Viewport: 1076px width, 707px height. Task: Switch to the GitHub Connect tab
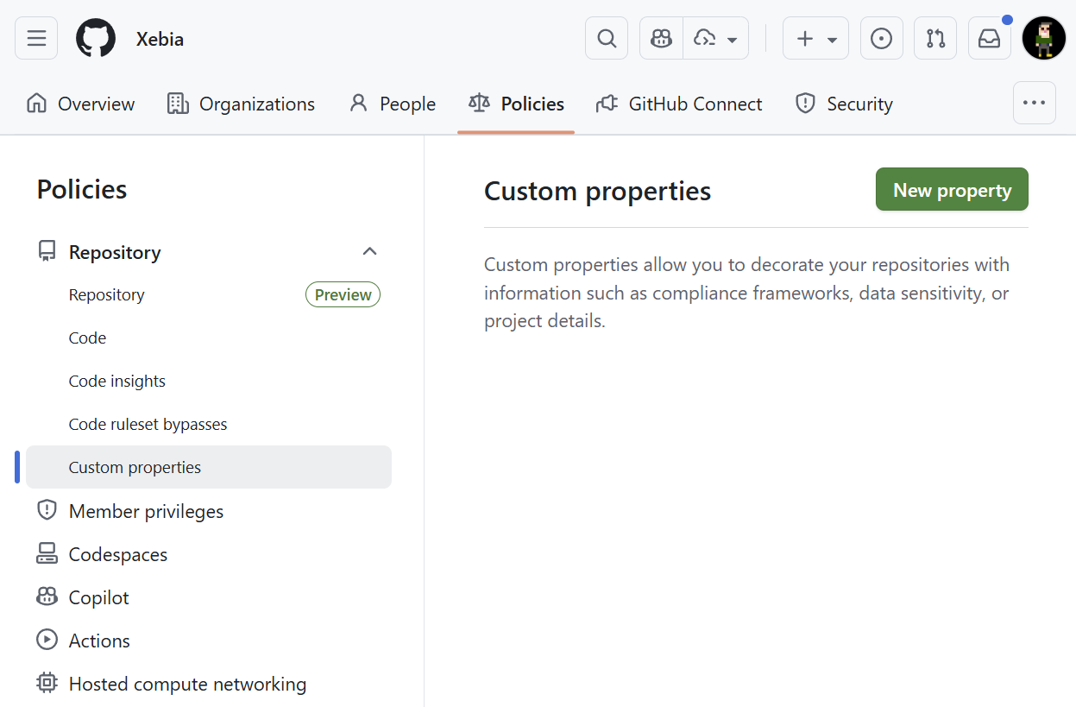pos(679,104)
